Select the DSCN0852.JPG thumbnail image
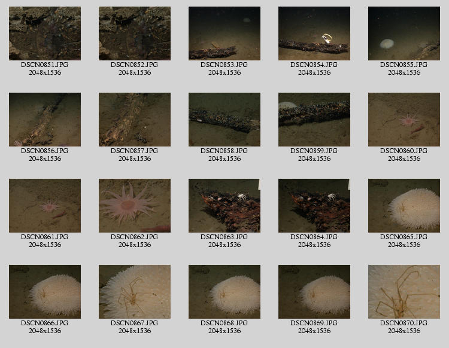Image resolution: width=449 pixels, height=348 pixels. [x=135, y=33]
